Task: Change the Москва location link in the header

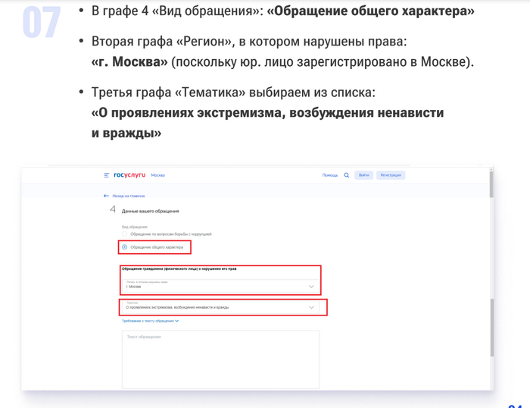Action: pos(157,175)
